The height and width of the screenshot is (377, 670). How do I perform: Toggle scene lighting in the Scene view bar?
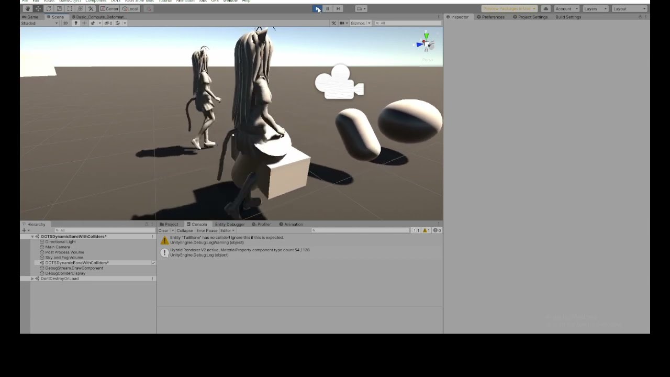76,23
